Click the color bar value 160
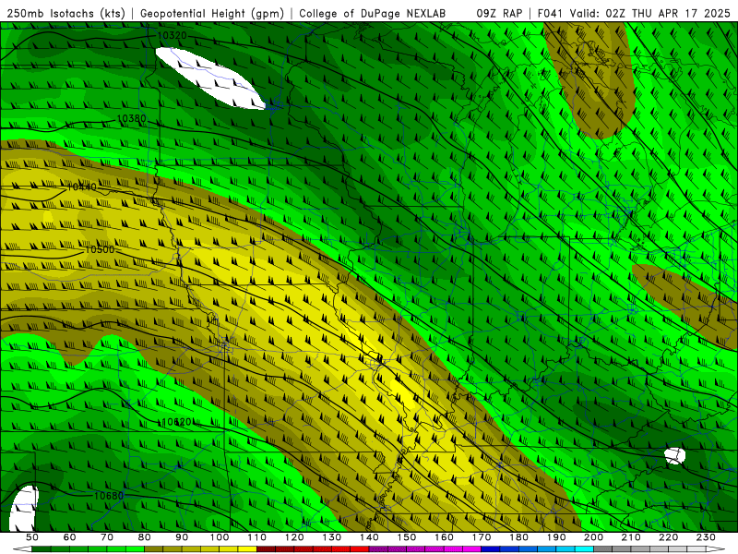The height and width of the screenshot is (554, 738). point(444,537)
